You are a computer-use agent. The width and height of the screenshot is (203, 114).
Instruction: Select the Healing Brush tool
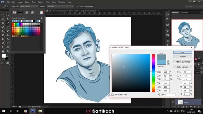(x=3, y=27)
